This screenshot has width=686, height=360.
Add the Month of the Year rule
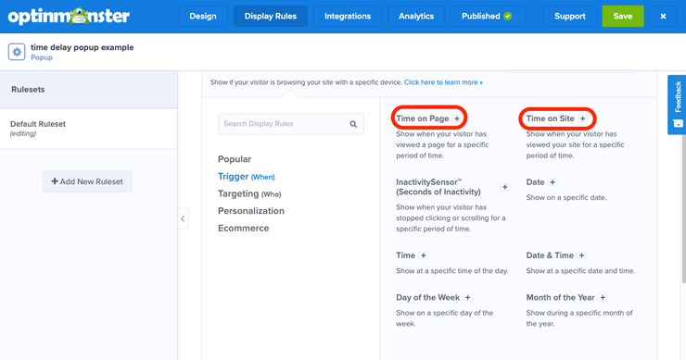pos(603,297)
